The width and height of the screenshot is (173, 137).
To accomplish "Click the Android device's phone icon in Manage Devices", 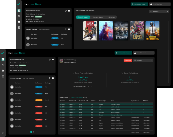I will (12, 100).
